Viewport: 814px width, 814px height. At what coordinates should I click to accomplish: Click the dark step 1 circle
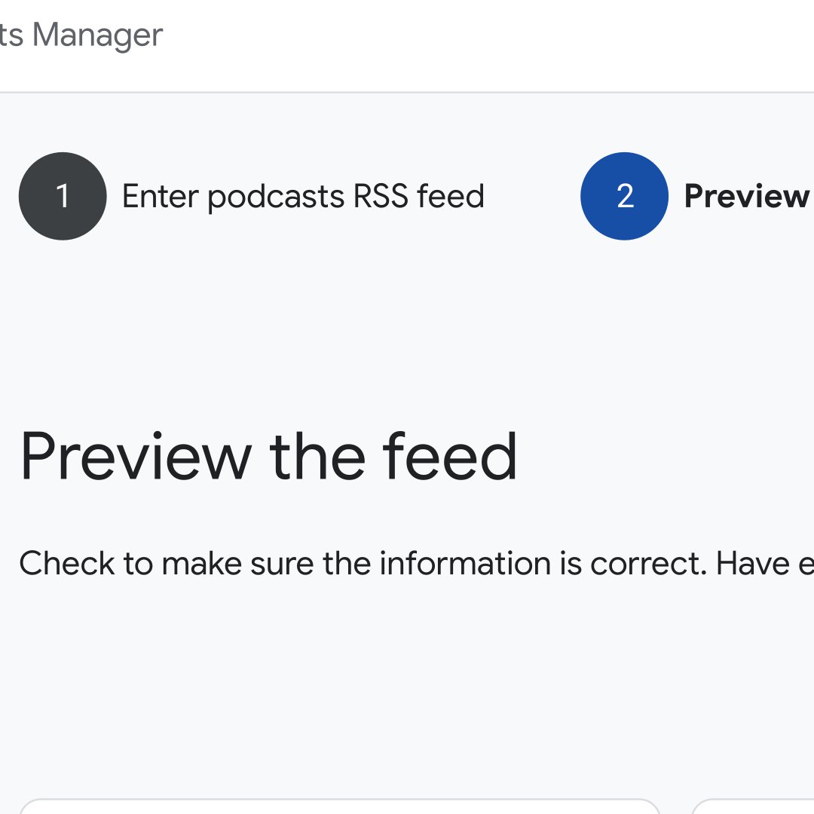[63, 196]
